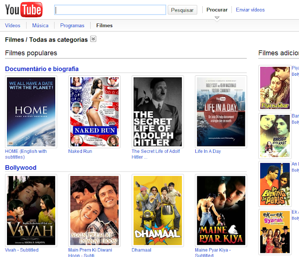Click The Secret Life of Adolf Hitler title link

(156, 154)
